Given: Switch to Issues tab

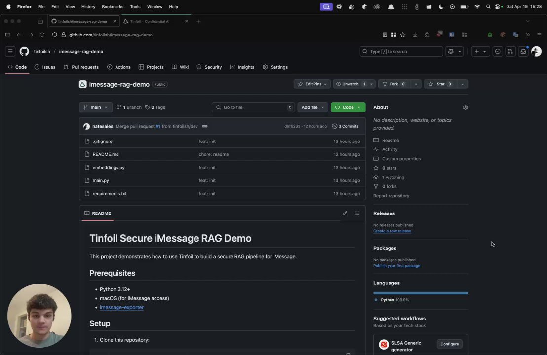Looking at the screenshot, I should pyautogui.click(x=45, y=67).
